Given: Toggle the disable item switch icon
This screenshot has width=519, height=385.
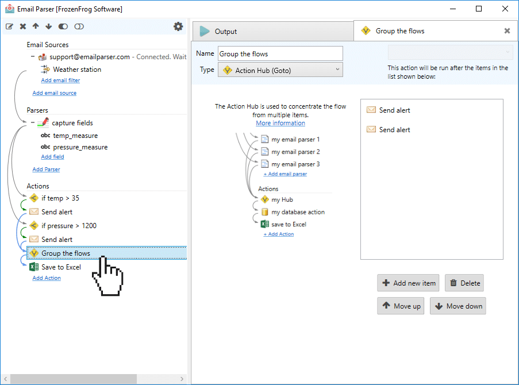Looking at the screenshot, I should click(79, 26).
